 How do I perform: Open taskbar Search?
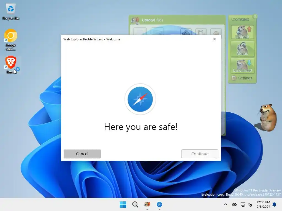[x=135, y=204]
